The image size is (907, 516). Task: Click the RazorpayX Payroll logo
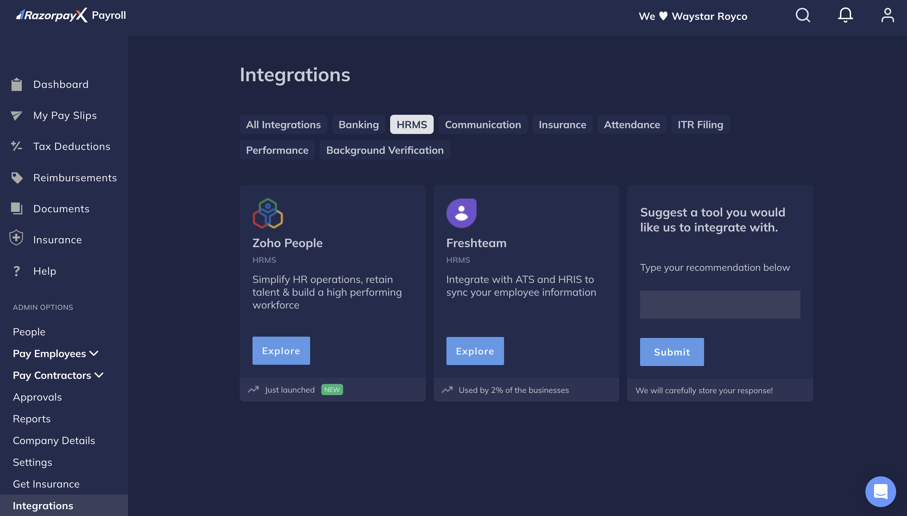pos(71,15)
